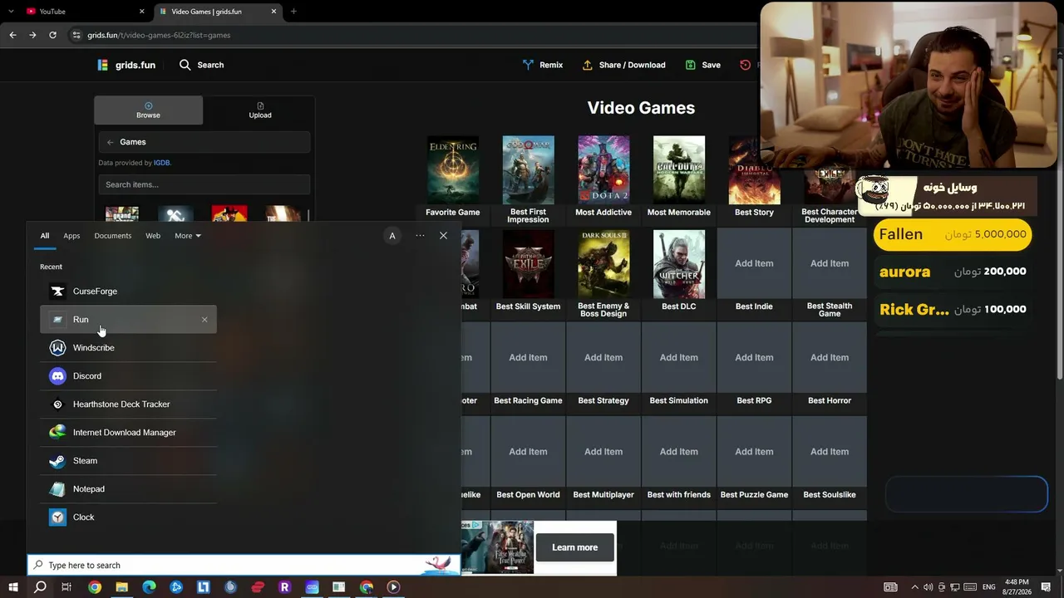
Task: Add an item to Best Stealth Game
Action: click(830, 263)
